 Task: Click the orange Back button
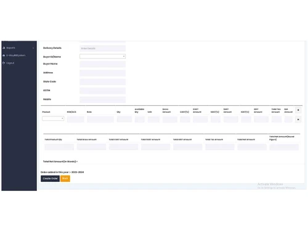click(65, 179)
